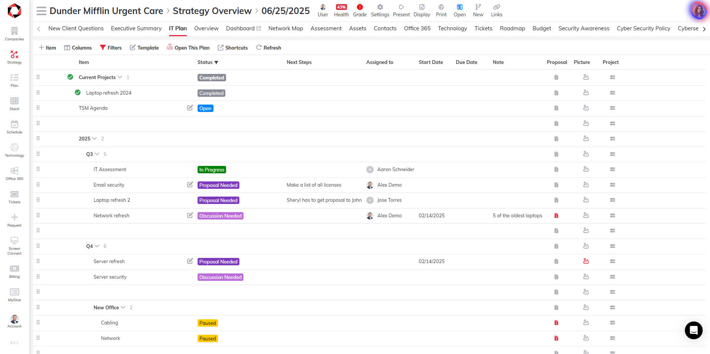Open Request in the sidebar
This screenshot has height=354, width=710.
[x=14, y=220]
